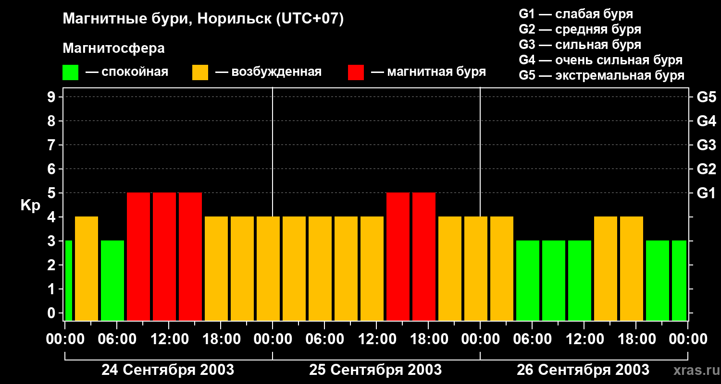Click the '18:00' time label under 25 September
This screenshot has width=721, height=384.
[428, 339]
